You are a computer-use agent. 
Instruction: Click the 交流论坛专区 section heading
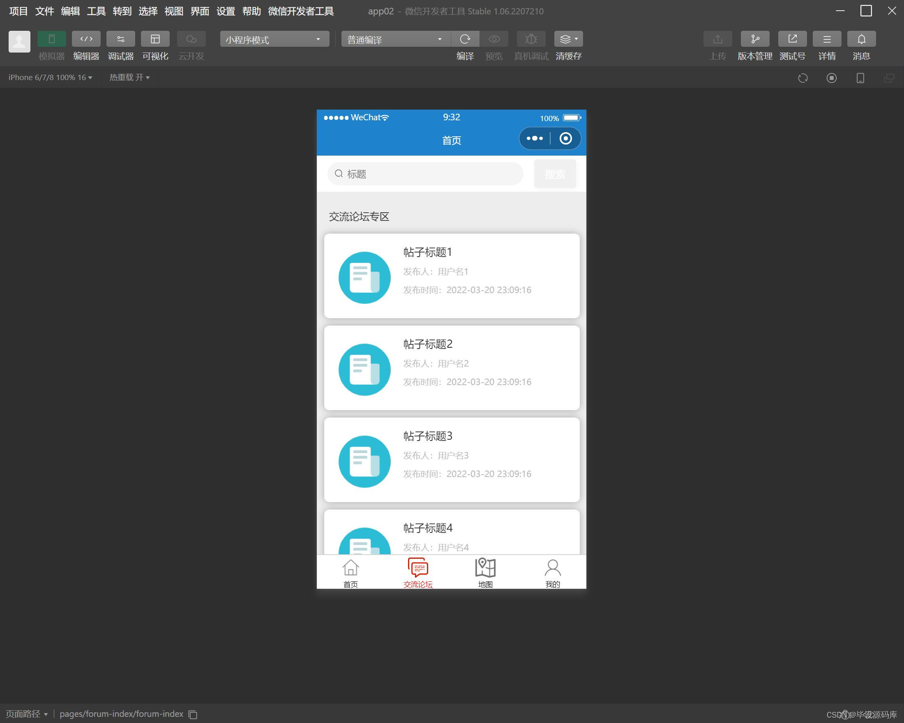[x=359, y=216]
